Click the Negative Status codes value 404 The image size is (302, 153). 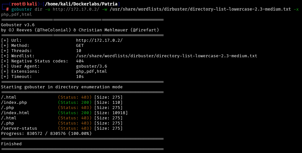point(80,61)
